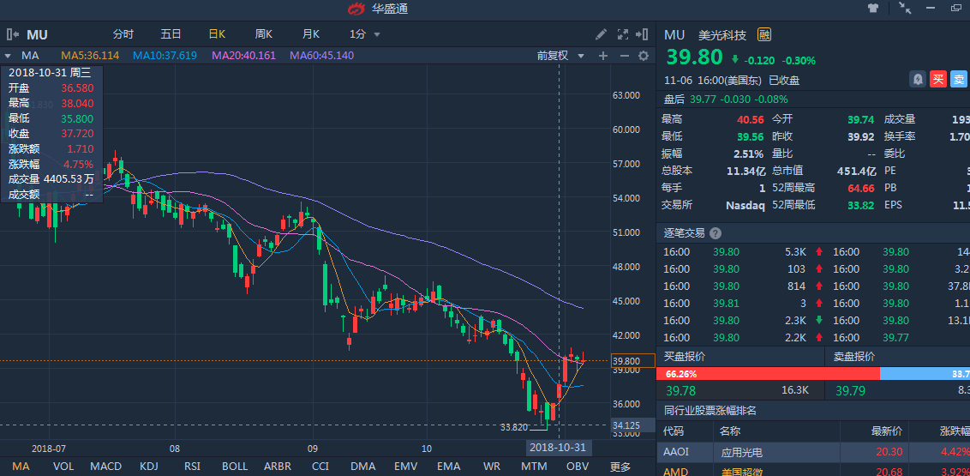Click the 买盘报价 header

pos(684,356)
